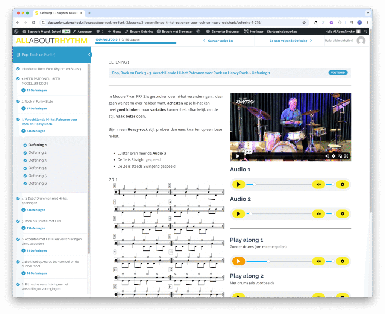385x314 pixels.
Task: Expand the 11 Oefeningen list
Action: pyautogui.click(x=34, y=251)
